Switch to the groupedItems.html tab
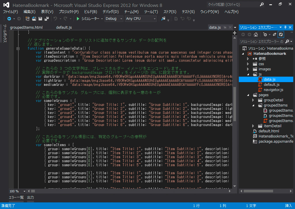Viewport: 295px width, 209px height. [x=26, y=27]
